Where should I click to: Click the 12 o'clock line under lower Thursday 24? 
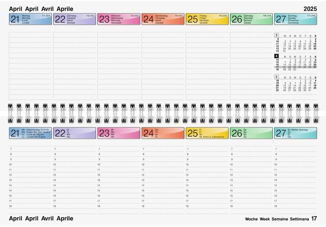click(163, 175)
